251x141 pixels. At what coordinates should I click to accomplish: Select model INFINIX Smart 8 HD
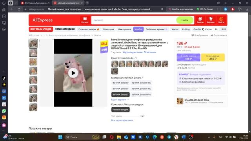point(141,89)
